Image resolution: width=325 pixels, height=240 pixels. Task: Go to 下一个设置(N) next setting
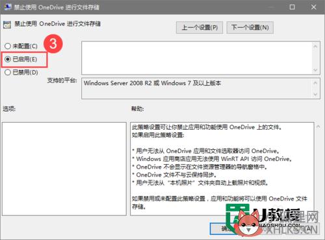250,27
